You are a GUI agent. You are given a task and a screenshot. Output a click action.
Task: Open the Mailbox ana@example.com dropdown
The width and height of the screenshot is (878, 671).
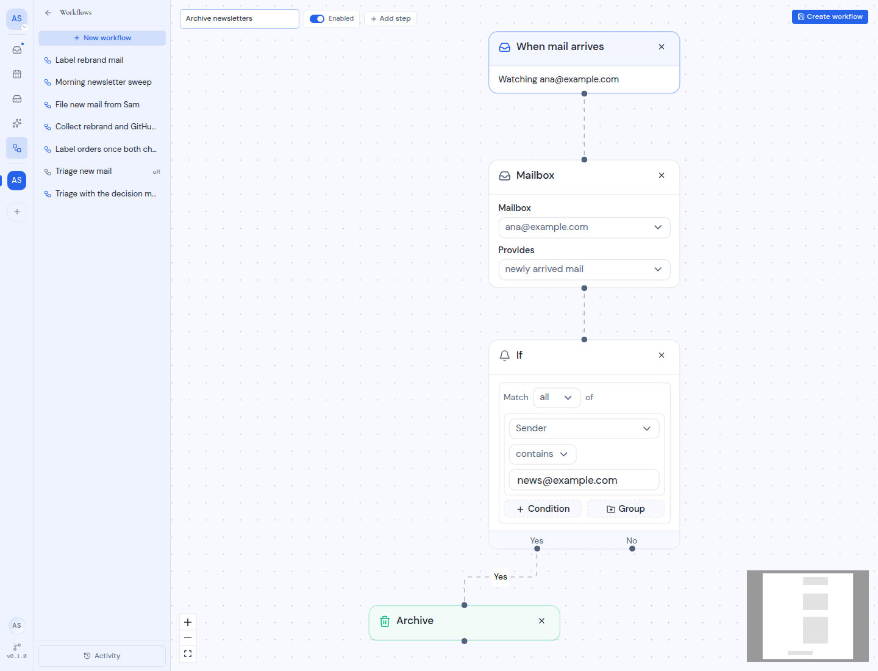(x=584, y=228)
